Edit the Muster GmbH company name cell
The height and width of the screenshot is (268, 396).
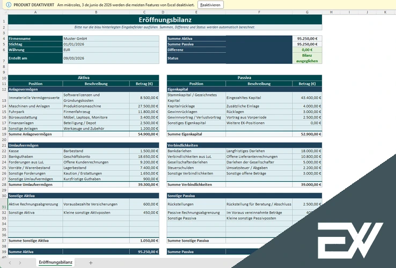(111, 39)
